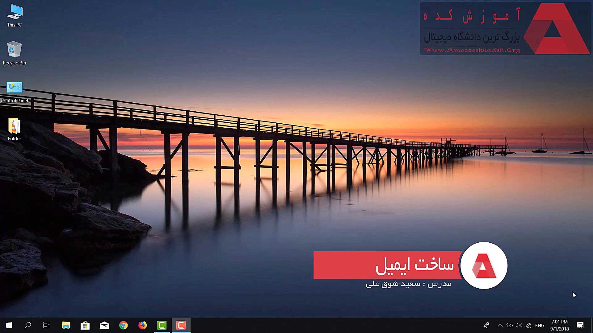Open Microsoft Store from the taskbar
This screenshot has width=593, height=333.
(85, 325)
